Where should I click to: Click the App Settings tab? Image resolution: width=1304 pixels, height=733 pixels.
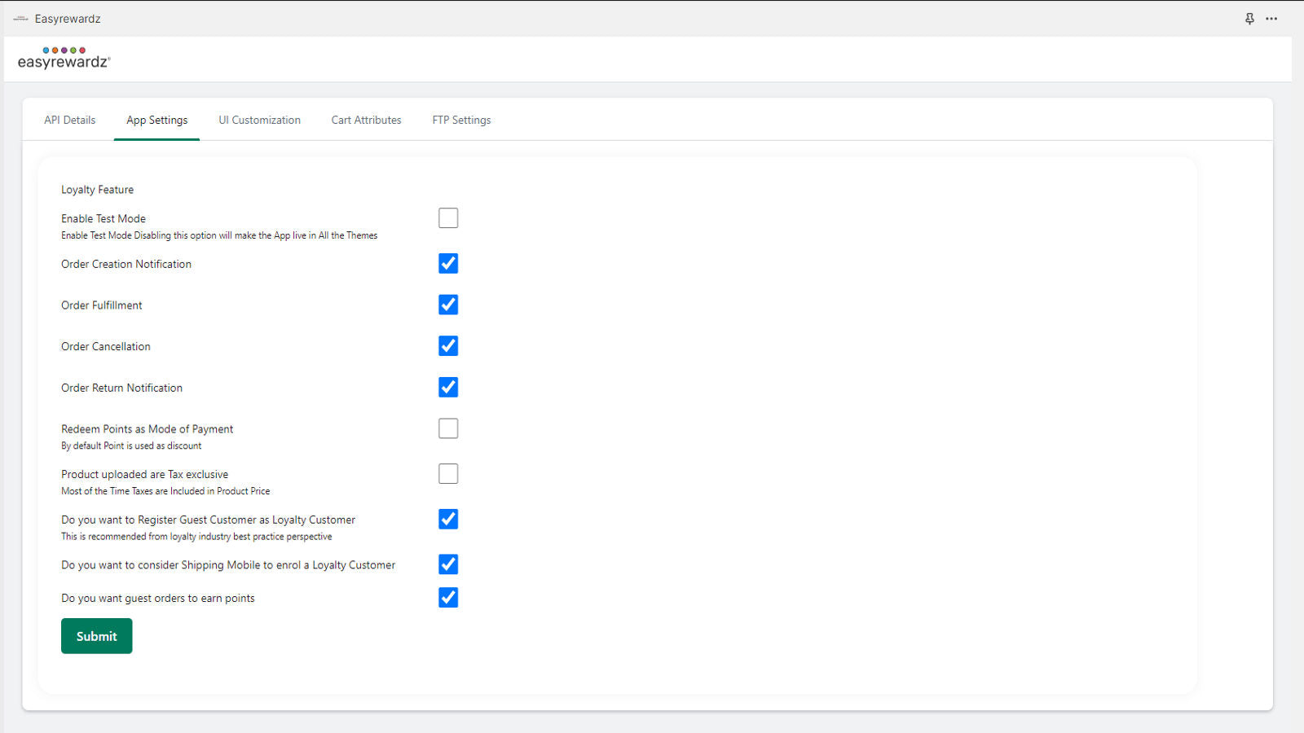point(156,120)
